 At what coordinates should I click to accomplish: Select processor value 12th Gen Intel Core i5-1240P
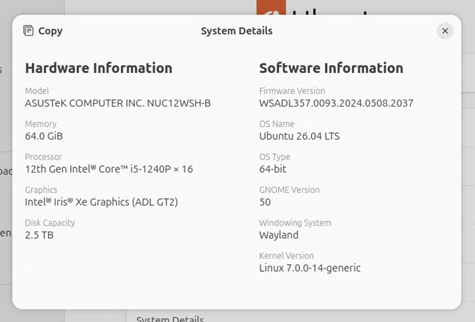click(x=109, y=169)
